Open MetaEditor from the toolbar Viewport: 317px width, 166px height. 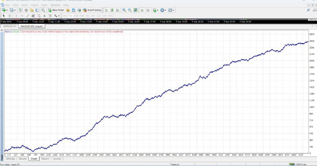[68, 10]
